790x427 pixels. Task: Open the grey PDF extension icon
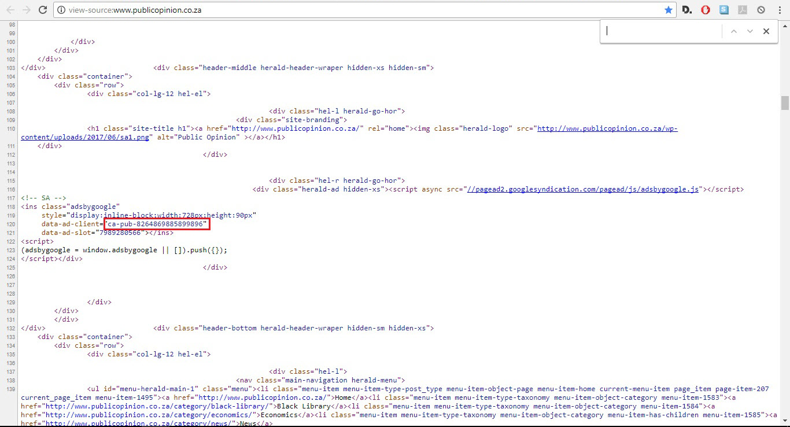tap(743, 10)
